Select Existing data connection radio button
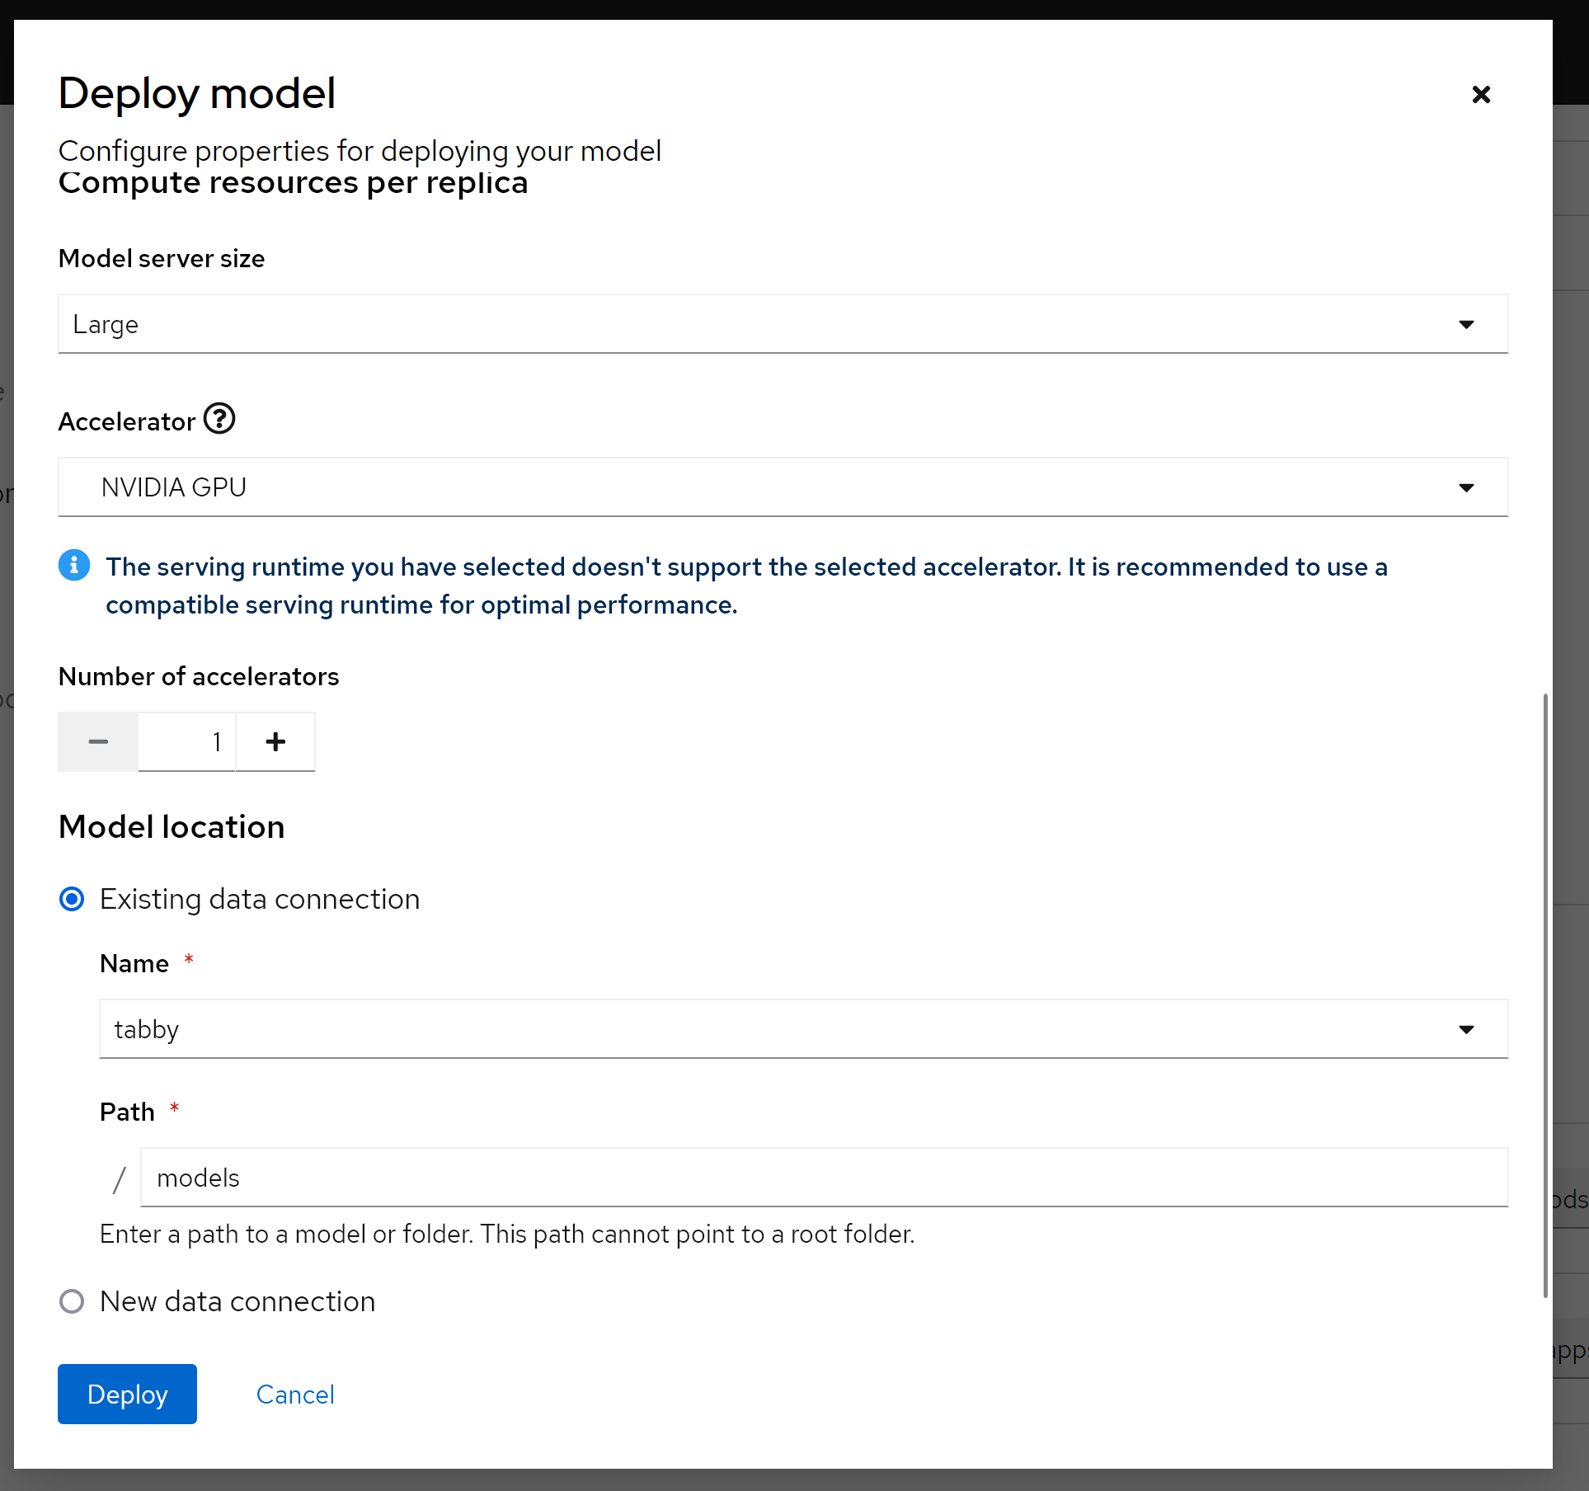This screenshot has height=1491, width=1589. (x=72, y=899)
